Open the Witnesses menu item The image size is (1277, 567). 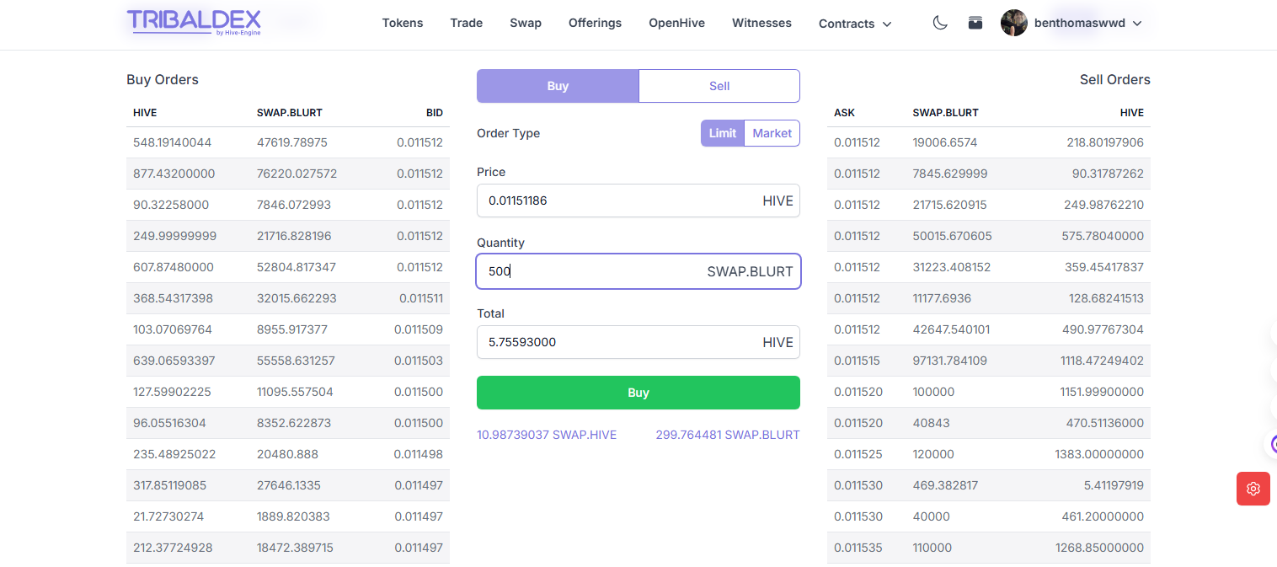[x=761, y=23]
